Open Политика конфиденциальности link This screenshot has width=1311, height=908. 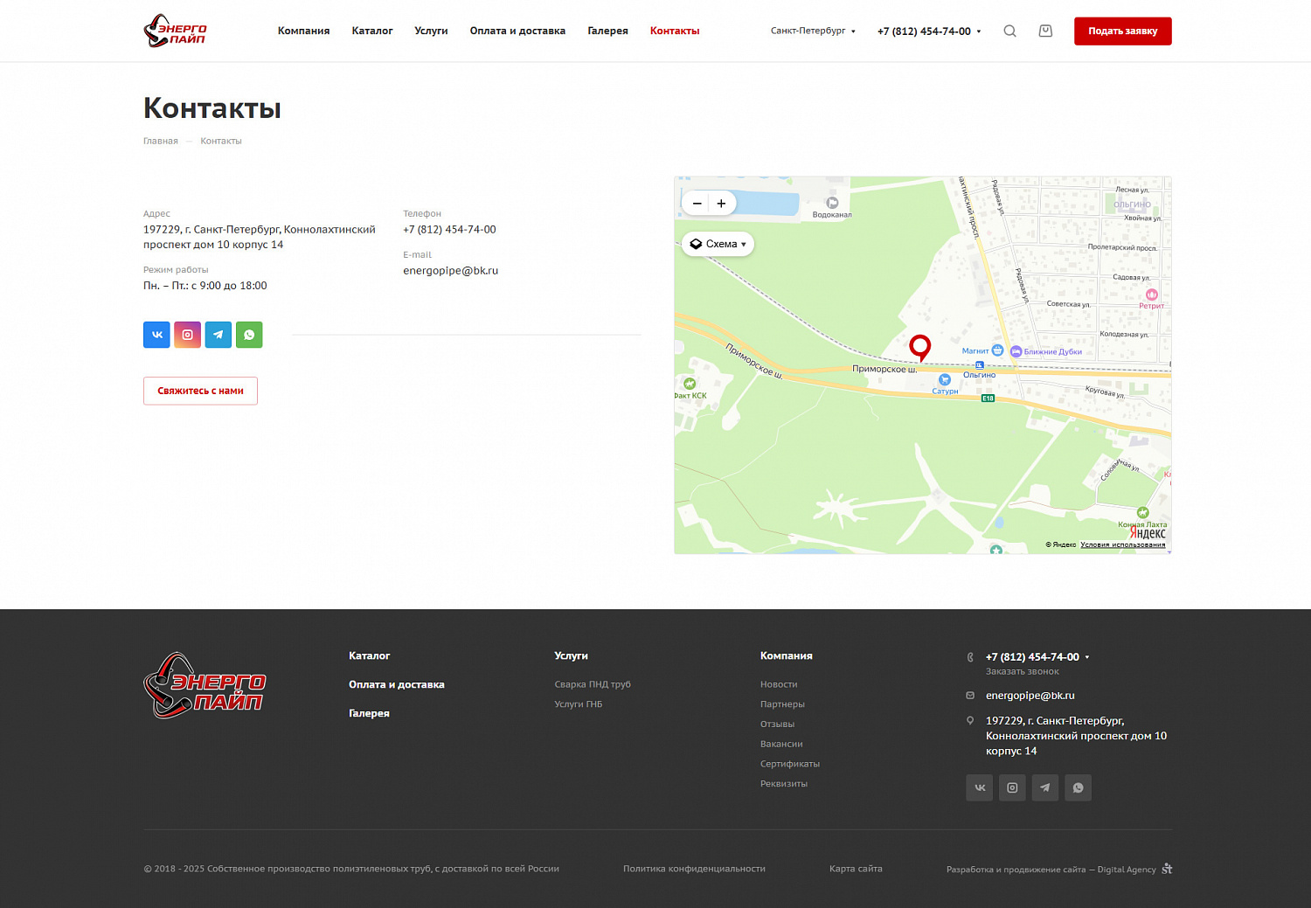(694, 869)
